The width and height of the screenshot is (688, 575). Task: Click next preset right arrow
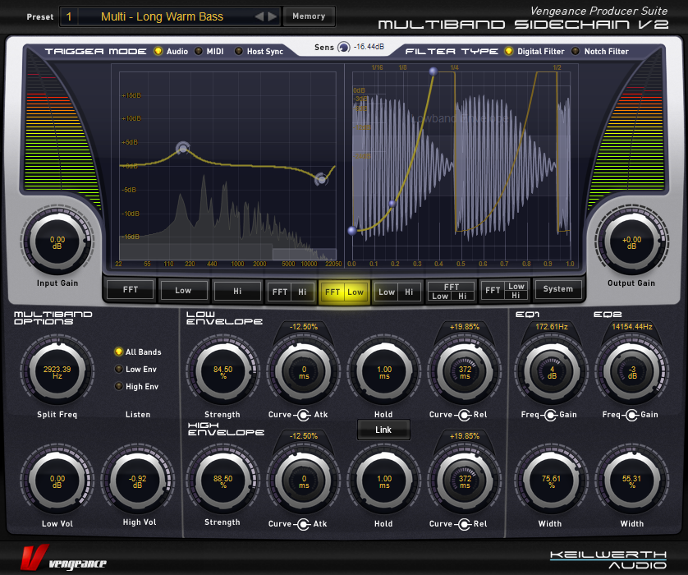[x=273, y=16]
